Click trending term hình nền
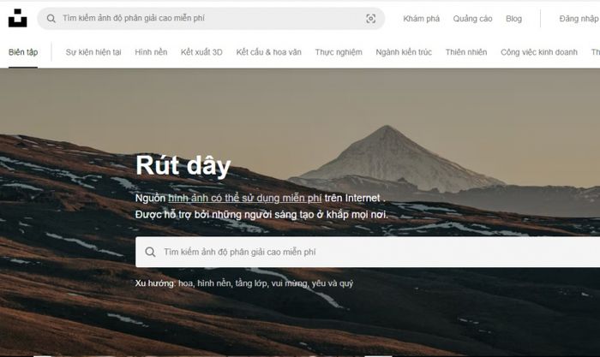Screen dimensions: 600x357 point(214,283)
